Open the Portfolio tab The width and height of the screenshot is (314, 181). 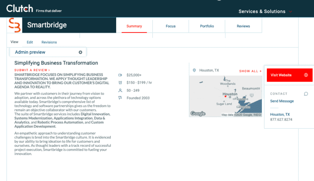207,26
